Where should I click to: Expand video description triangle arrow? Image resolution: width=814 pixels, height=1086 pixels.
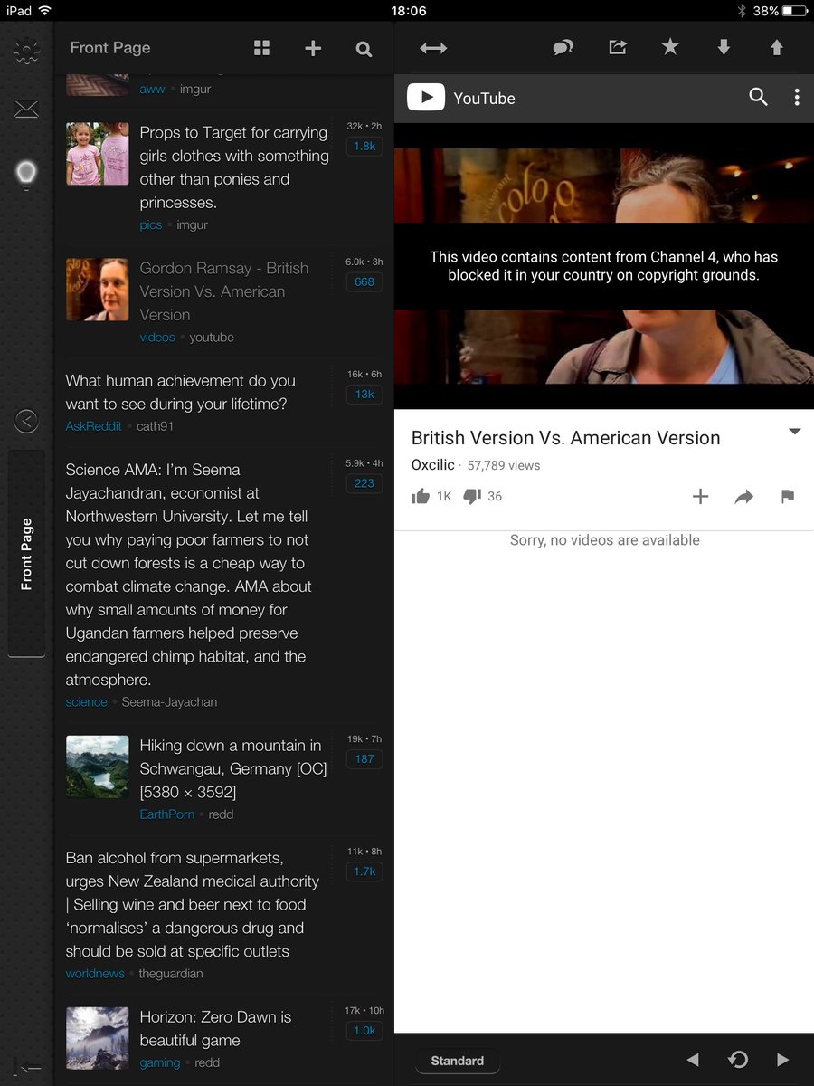[x=795, y=432]
